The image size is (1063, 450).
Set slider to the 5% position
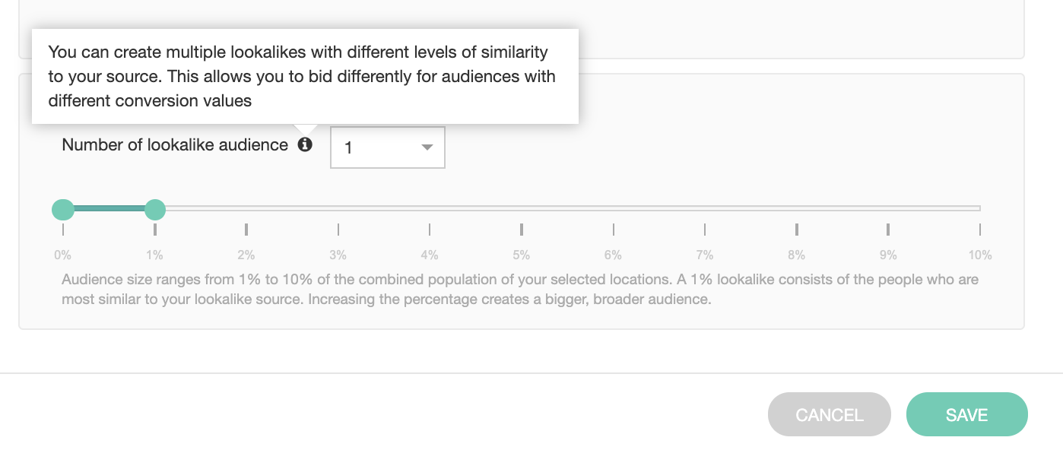[x=522, y=208]
